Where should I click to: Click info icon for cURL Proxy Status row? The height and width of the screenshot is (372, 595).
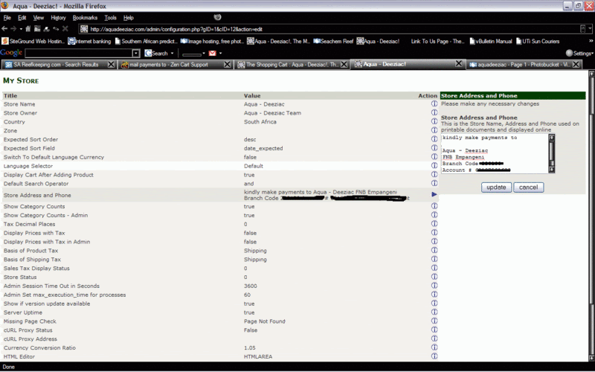point(434,330)
